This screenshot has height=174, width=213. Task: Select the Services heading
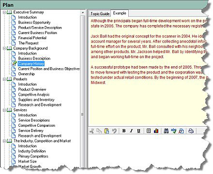(20, 110)
